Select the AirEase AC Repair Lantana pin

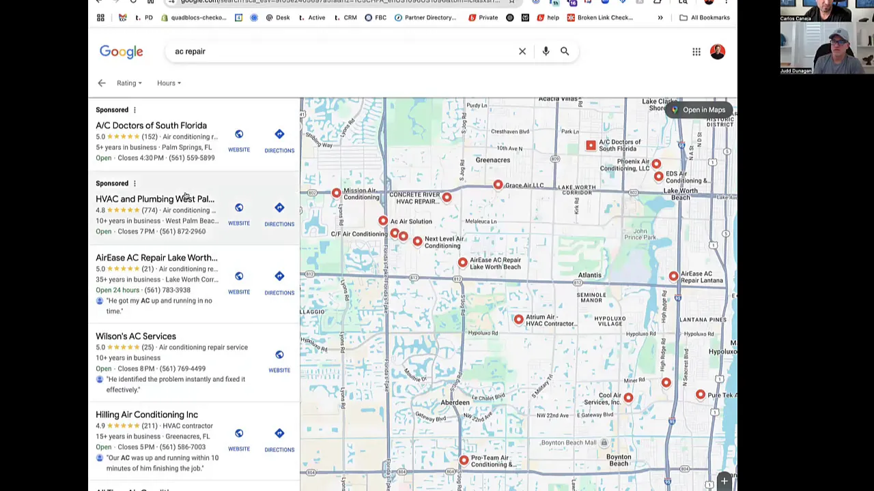click(674, 276)
